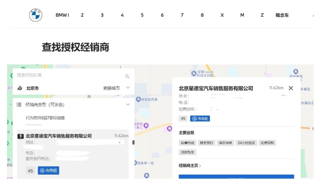Screen dimensions: 315x179
Task: Open the Z series menu
Action: (x=262, y=15)
